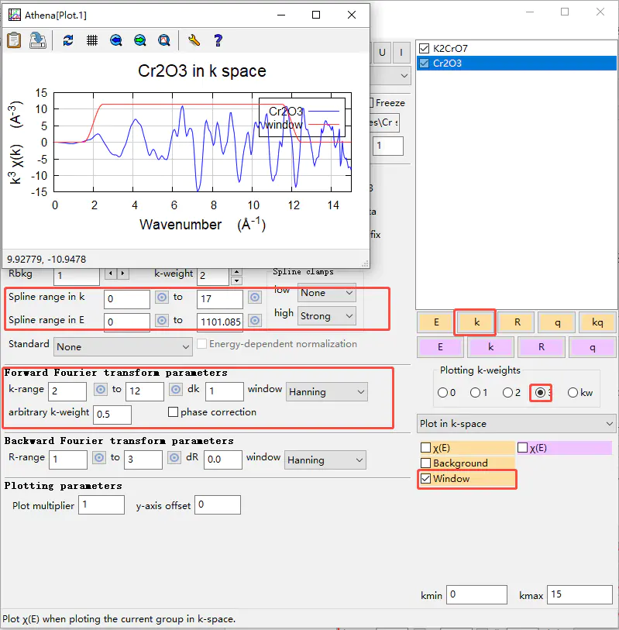This screenshot has height=630, width=619.
Task: Plot current group in q (orange)
Action: (557, 322)
